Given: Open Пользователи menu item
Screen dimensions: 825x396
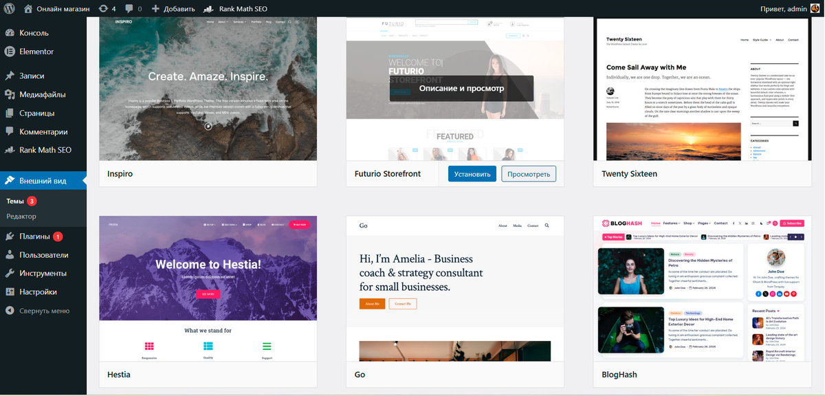Looking at the screenshot, I should pyautogui.click(x=43, y=255).
